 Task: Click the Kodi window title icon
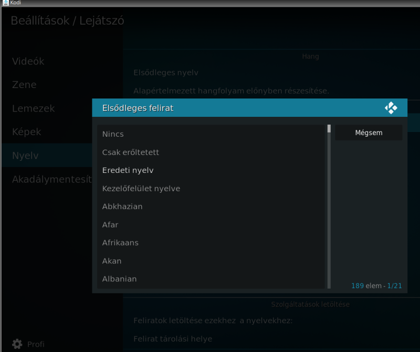pyautogui.click(x=5, y=3)
